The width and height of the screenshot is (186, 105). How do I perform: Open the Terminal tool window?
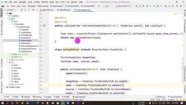click(x=37, y=97)
